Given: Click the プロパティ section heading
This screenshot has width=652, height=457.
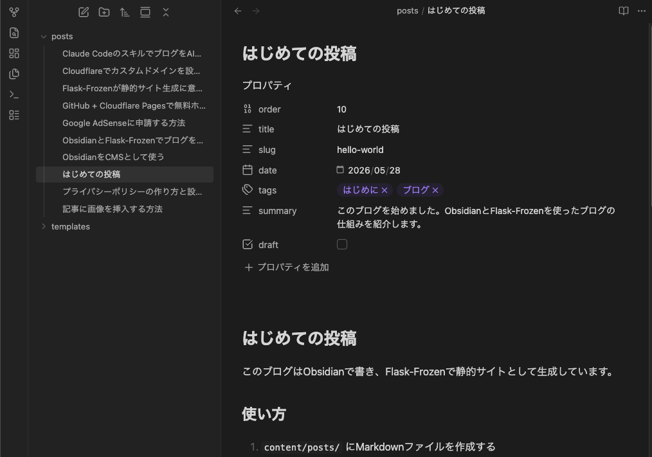Looking at the screenshot, I should click(x=267, y=85).
